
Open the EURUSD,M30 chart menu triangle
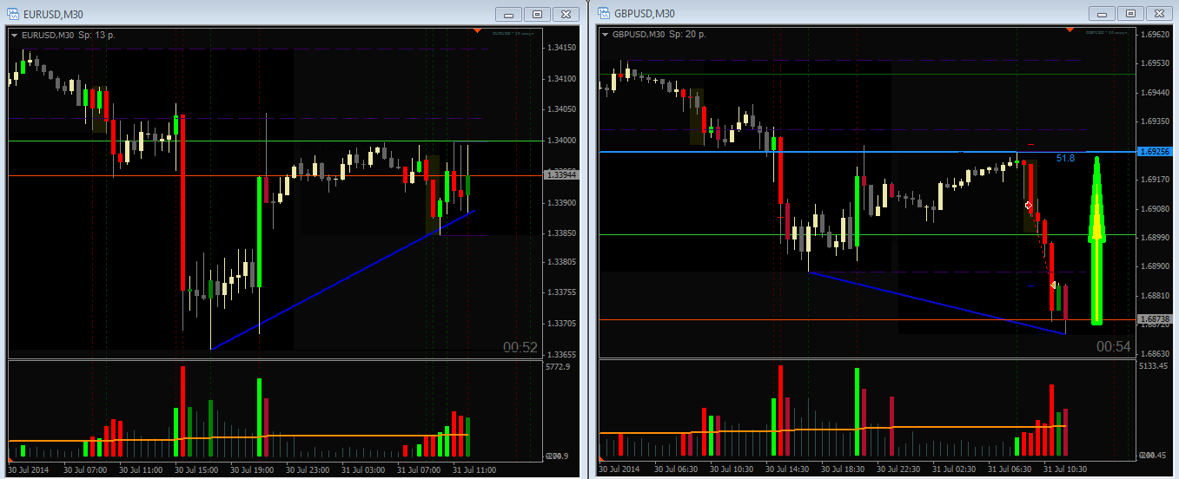[14, 35]
